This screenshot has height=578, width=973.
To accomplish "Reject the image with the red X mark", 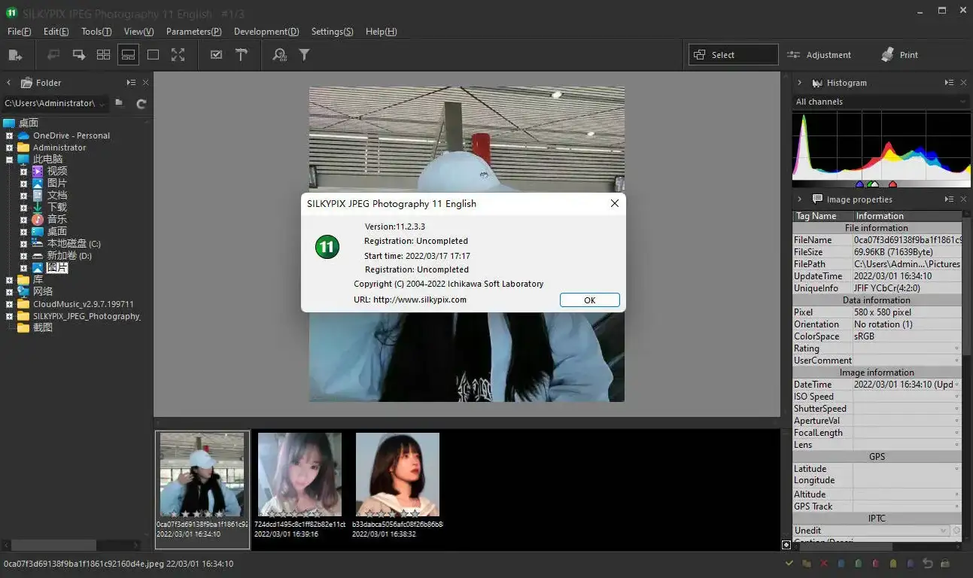I will pos(823,563).
